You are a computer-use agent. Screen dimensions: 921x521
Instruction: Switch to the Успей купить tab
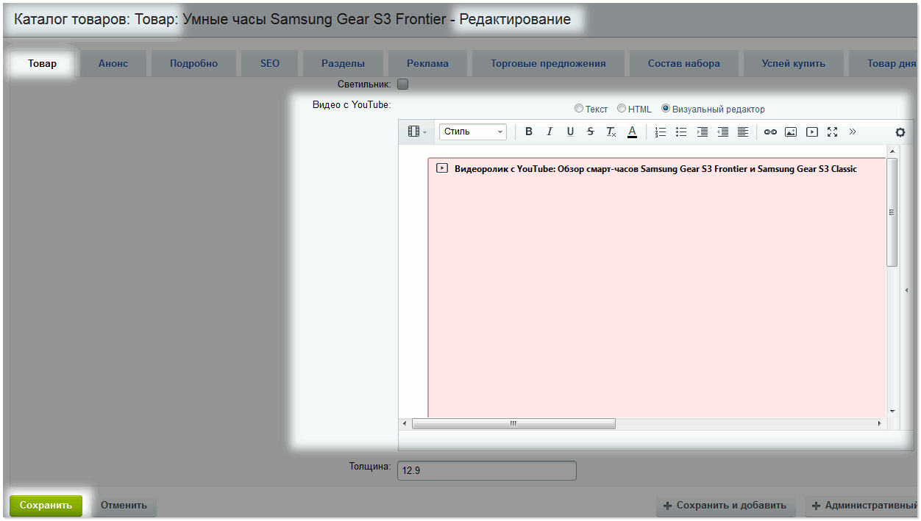click(x=794, y=63)
